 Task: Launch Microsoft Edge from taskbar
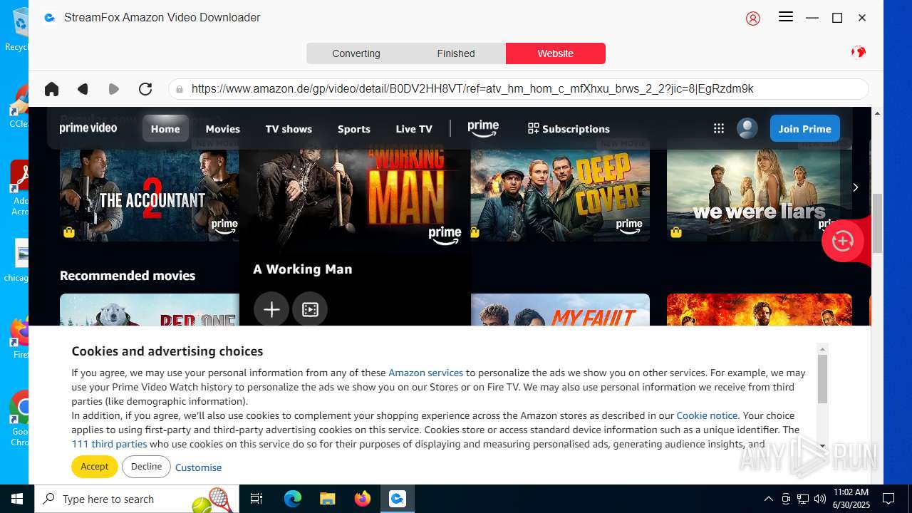(x=293, y=499)
